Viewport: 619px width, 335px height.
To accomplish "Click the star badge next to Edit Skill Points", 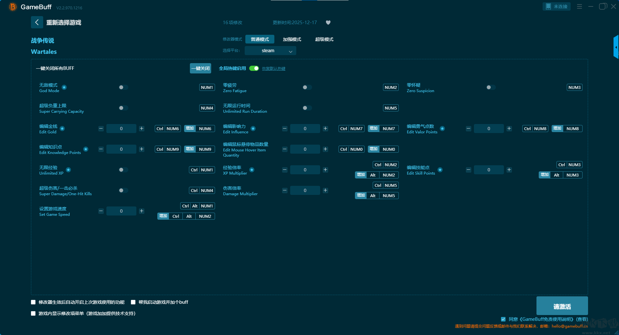I will tap(440, 170).
